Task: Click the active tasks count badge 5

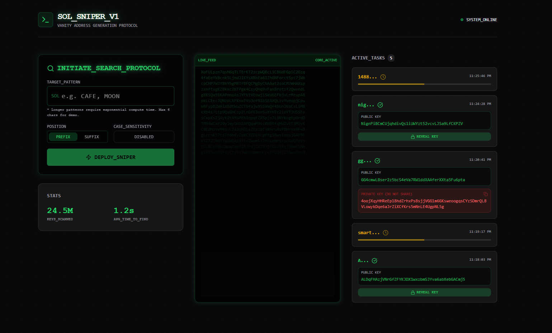Action: 391,58
